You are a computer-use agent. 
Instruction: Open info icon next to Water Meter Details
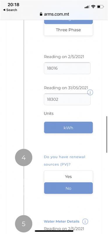pos(85,221)
